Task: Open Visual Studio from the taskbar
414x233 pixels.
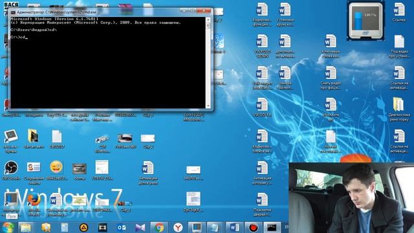Action: point(140,227)
